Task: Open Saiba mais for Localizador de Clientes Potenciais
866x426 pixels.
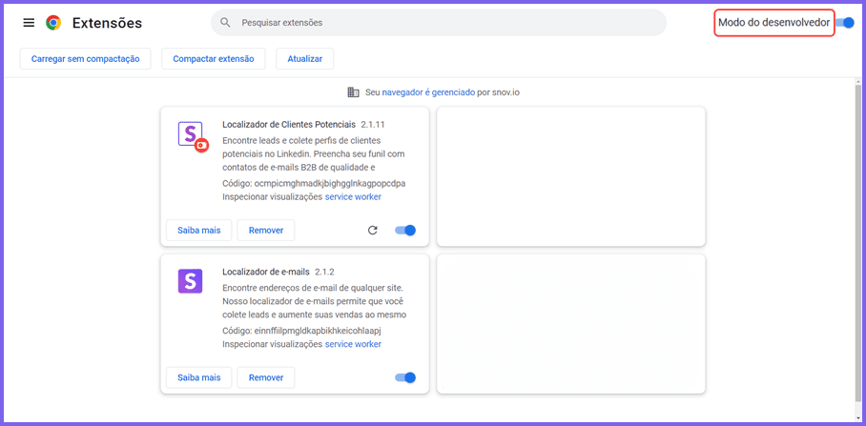Action: 198,231
